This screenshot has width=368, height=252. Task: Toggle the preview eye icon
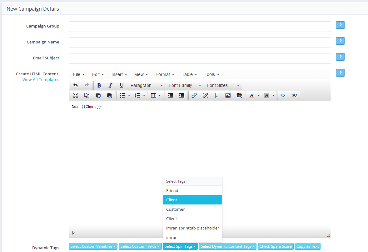(x=294, y=95)
